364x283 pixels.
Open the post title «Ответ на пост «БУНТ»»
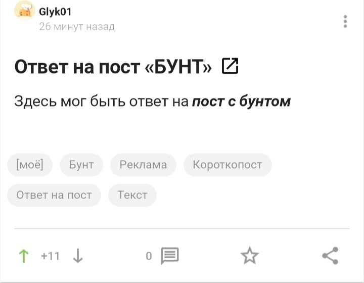113,67
